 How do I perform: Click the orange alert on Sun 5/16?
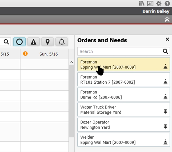click(25, 54)
